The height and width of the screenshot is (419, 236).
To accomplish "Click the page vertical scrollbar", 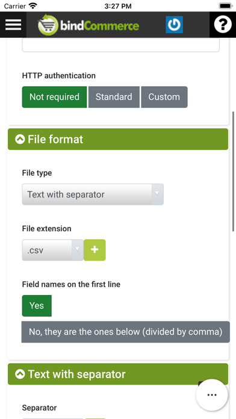I will [x=234, y=172].
